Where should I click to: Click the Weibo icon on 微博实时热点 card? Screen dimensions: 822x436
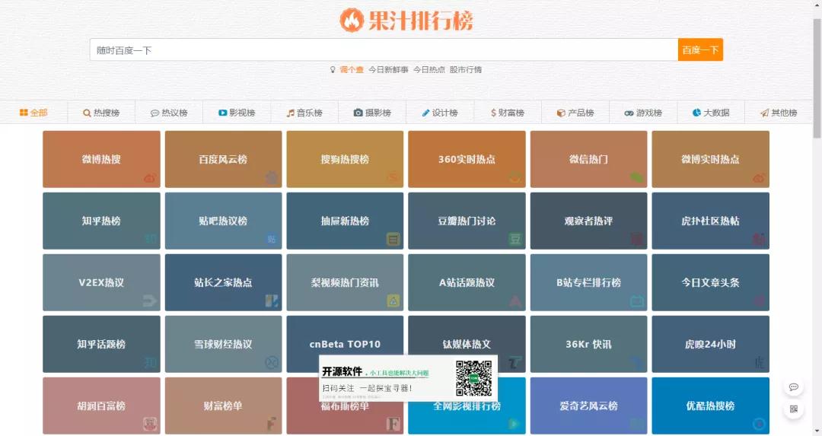759,178
